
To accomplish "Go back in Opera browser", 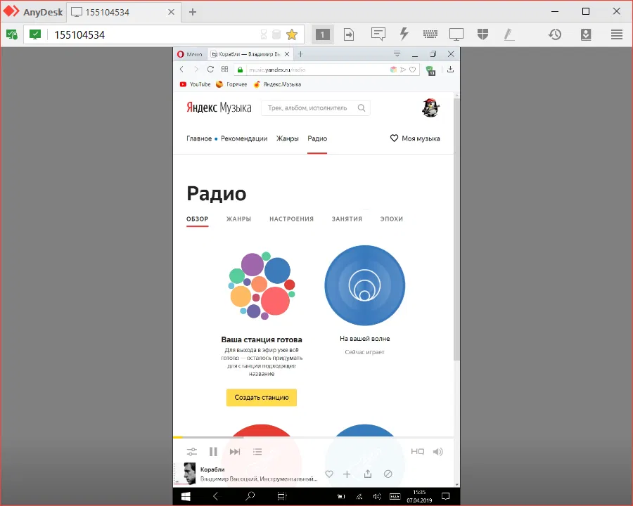I will [181, 70].
